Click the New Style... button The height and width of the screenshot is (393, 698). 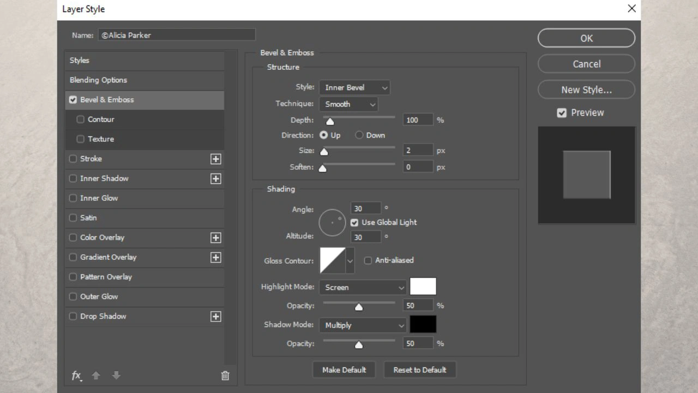[x=586, y=90]
